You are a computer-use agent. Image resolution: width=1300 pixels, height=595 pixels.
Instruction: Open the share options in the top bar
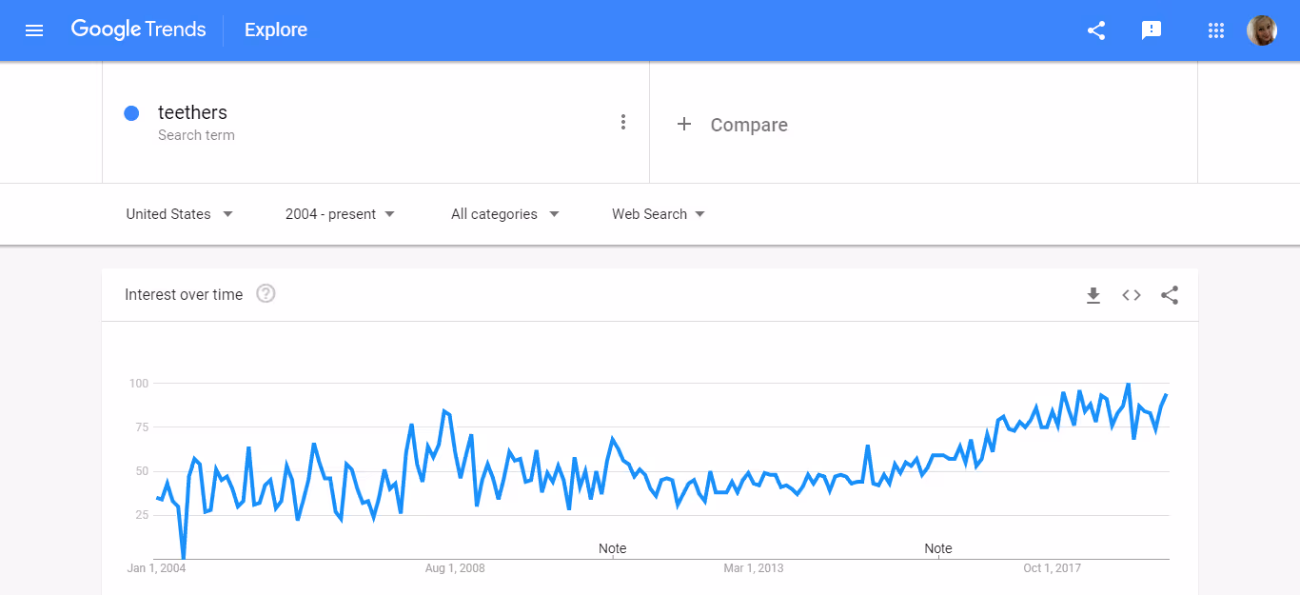tap(1095, 30)
